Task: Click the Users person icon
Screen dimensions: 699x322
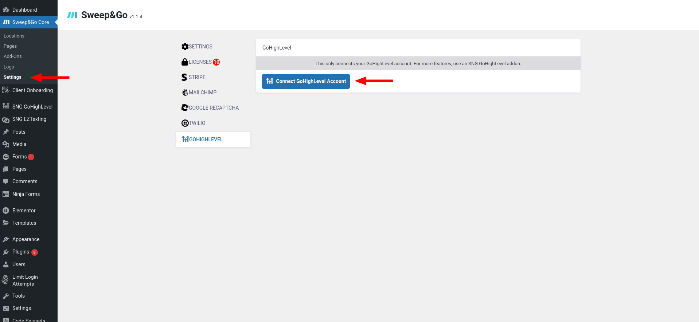Action: point(6,264)
